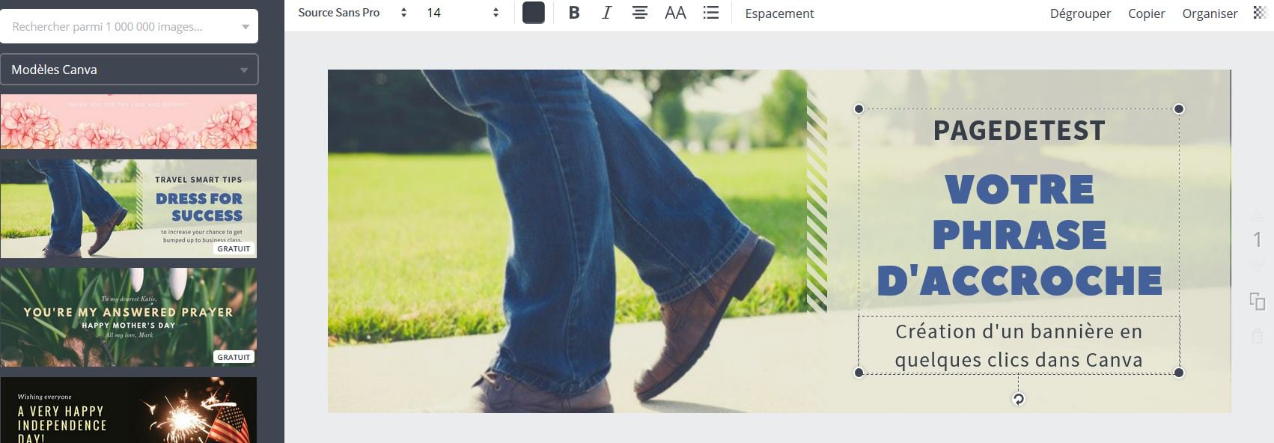Viewport: 1274px width, 443px height.
Task: Open the font size 14 dropdown
Action: [x=462, y=13]
